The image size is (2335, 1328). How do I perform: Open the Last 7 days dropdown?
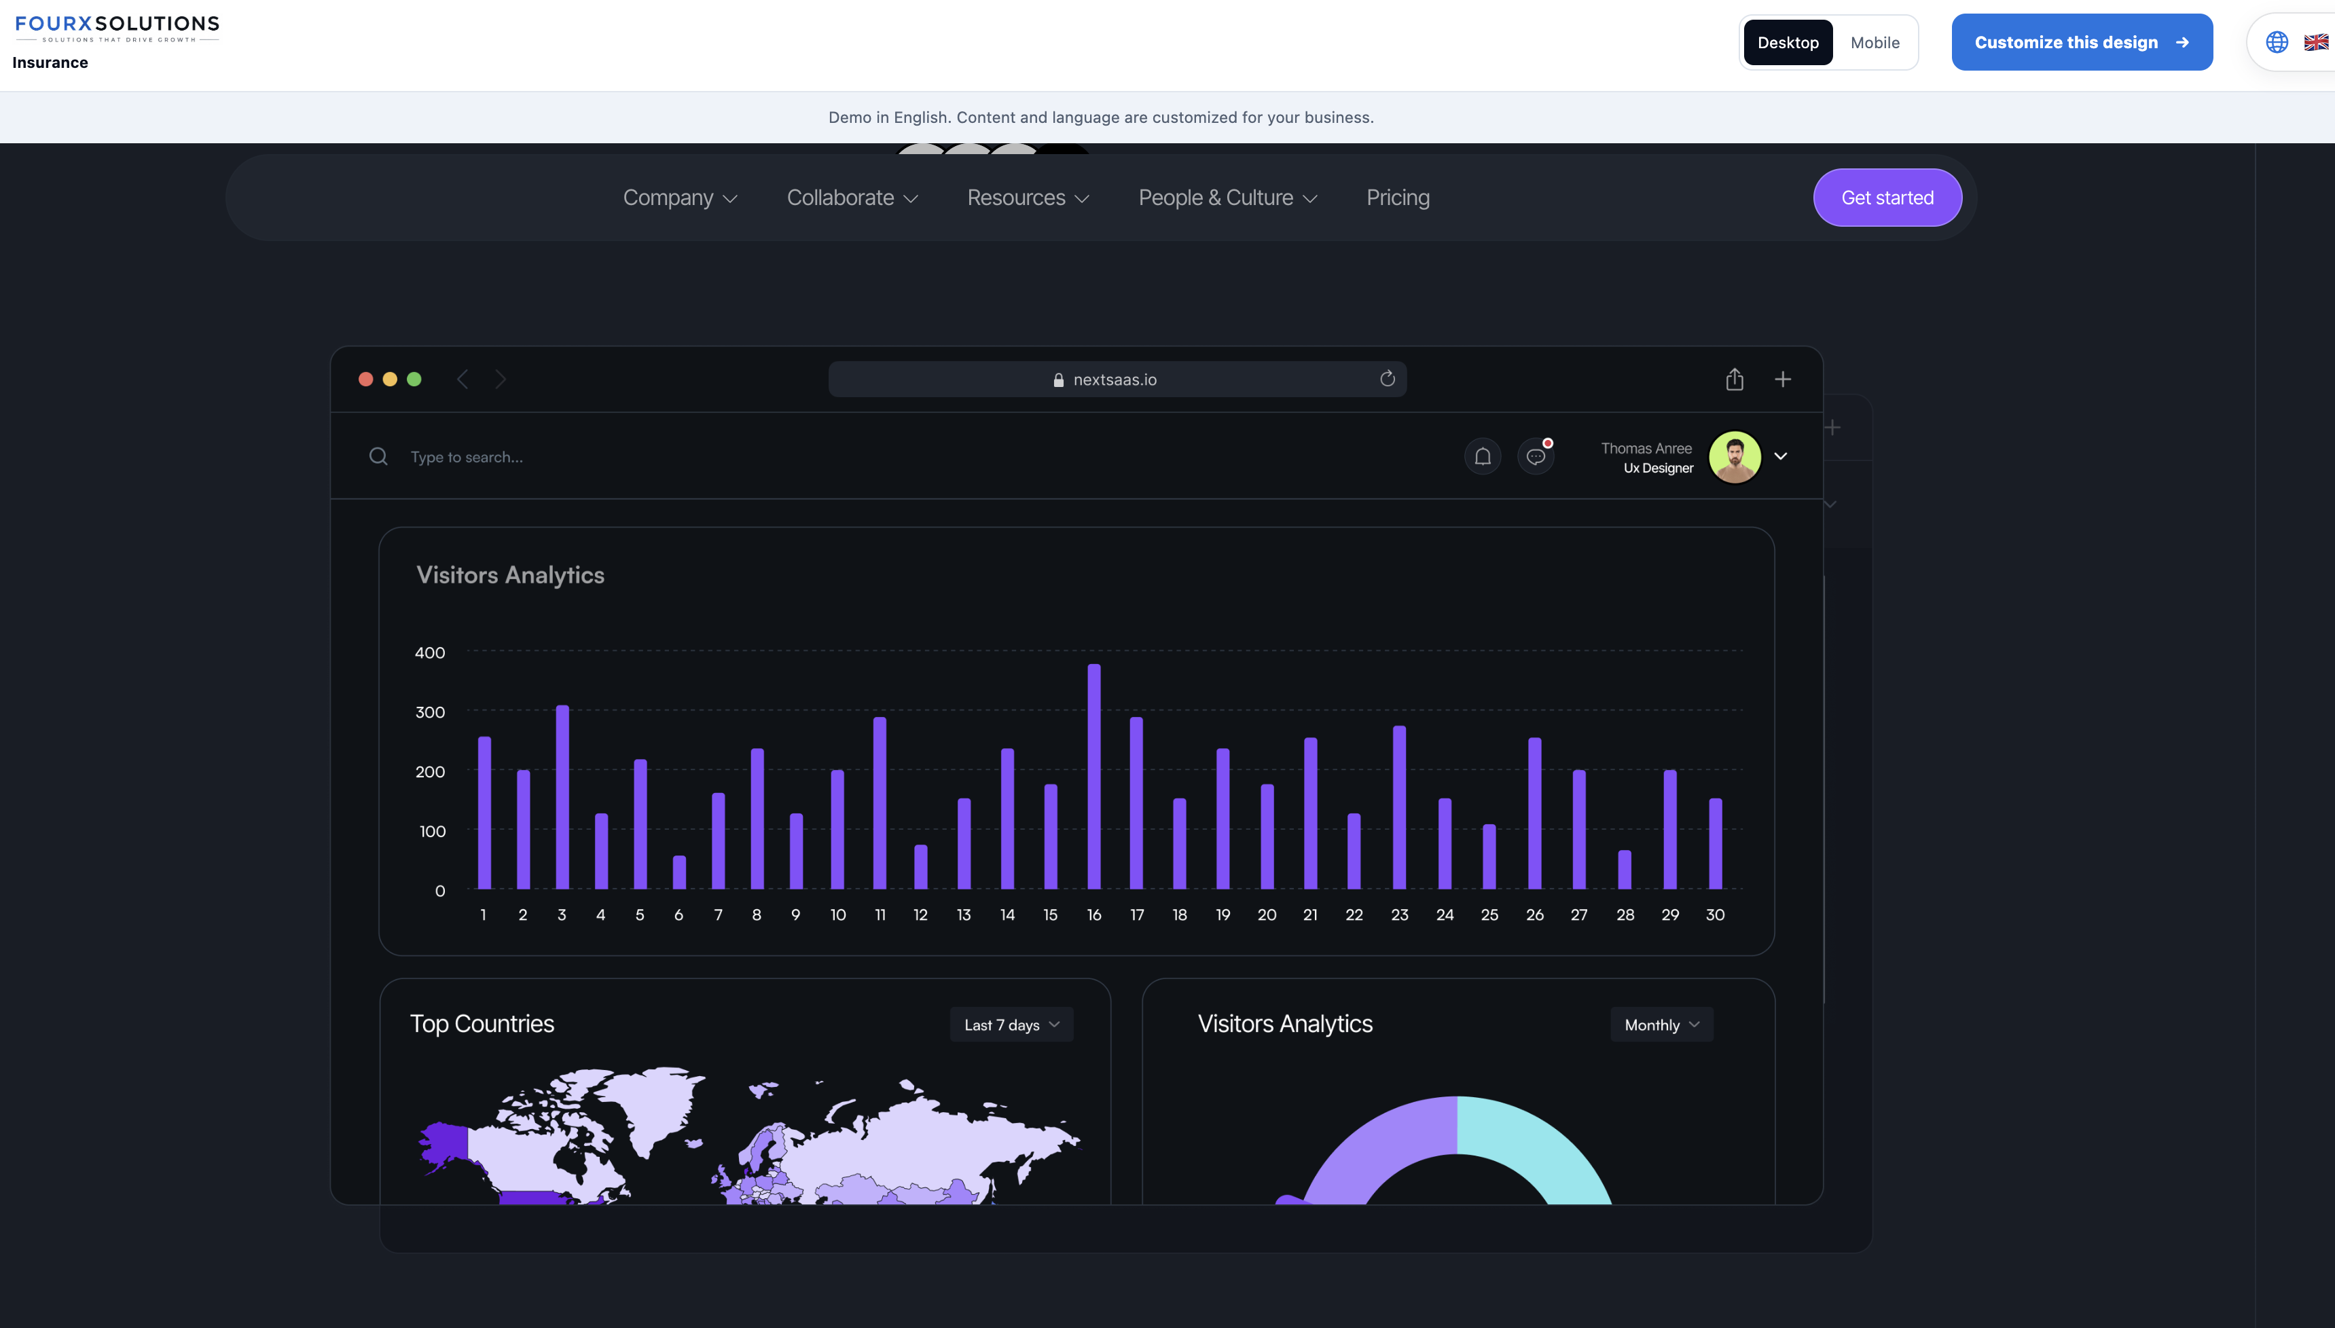click(x=1011, y=1025)
